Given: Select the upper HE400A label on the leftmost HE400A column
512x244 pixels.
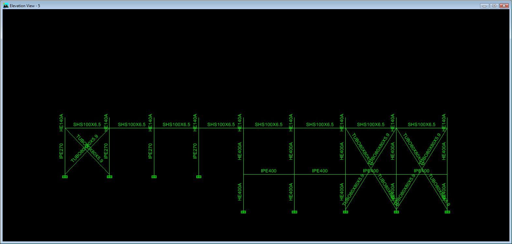Looking at the screenshot, I should point(240,151).
